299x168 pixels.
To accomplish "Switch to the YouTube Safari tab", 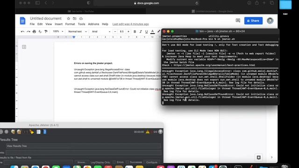I will click(81, 11).
